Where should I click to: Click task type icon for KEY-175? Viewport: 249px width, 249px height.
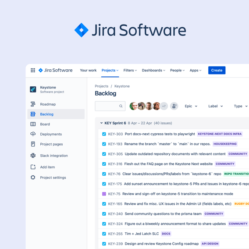[104, 184]
